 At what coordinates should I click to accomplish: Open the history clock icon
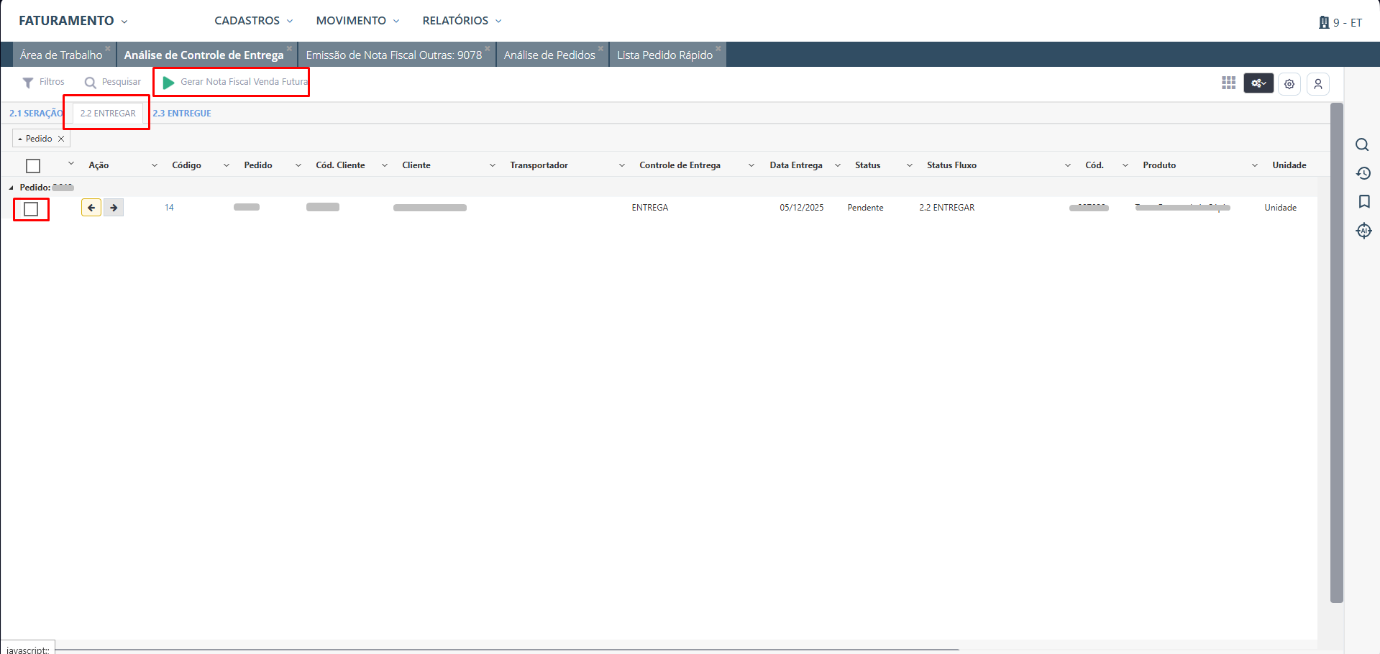pyautogui.click(x=1363, y=173)
